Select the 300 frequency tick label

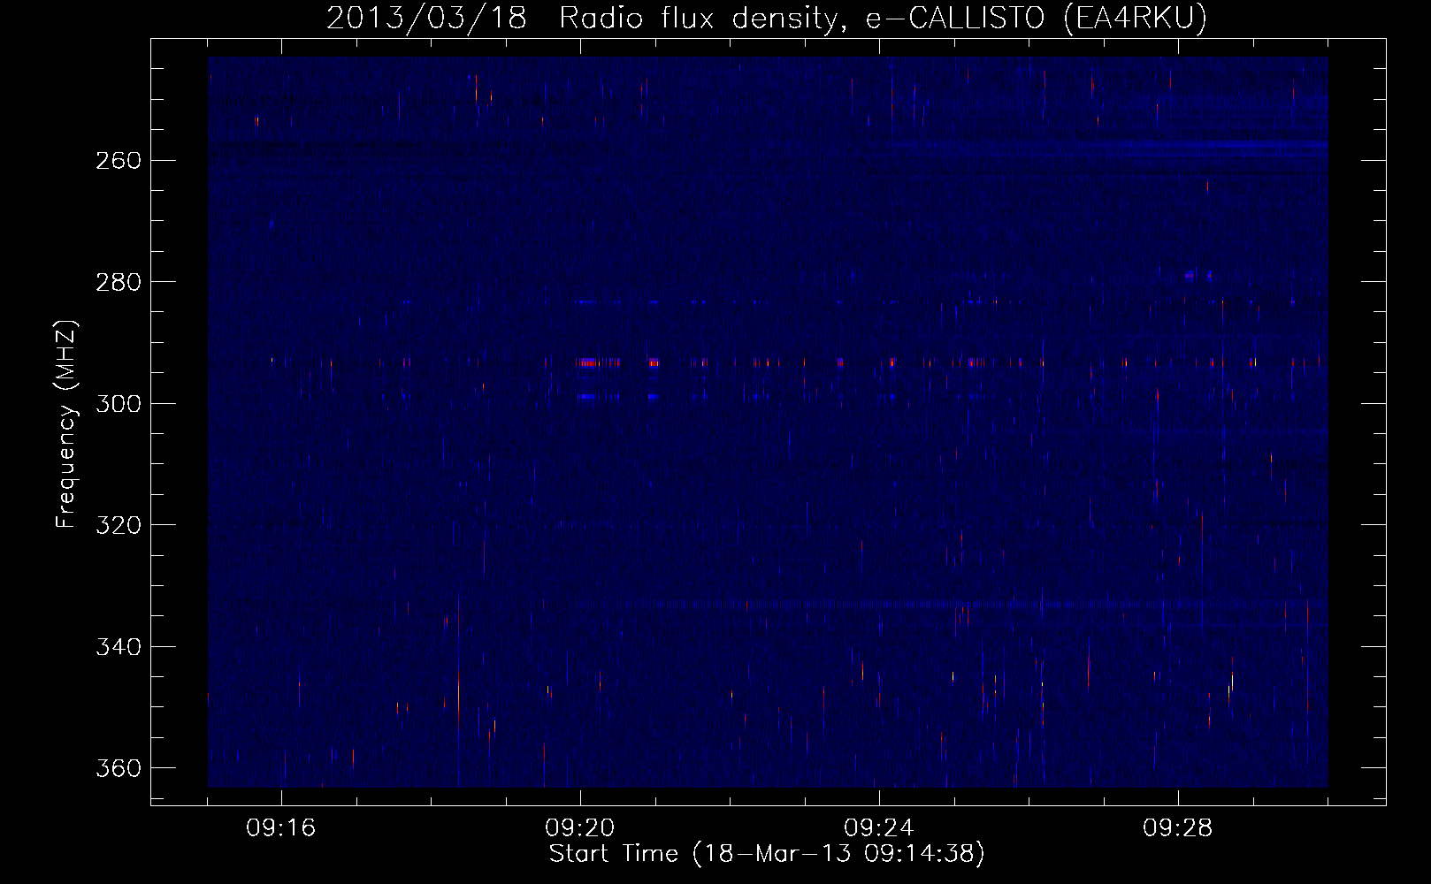[x=118, y=403]
